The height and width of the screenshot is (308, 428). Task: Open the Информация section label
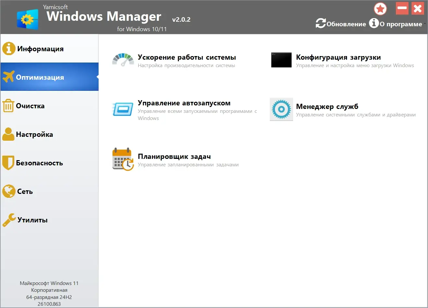pyautogui.click(x=41, y=49)
